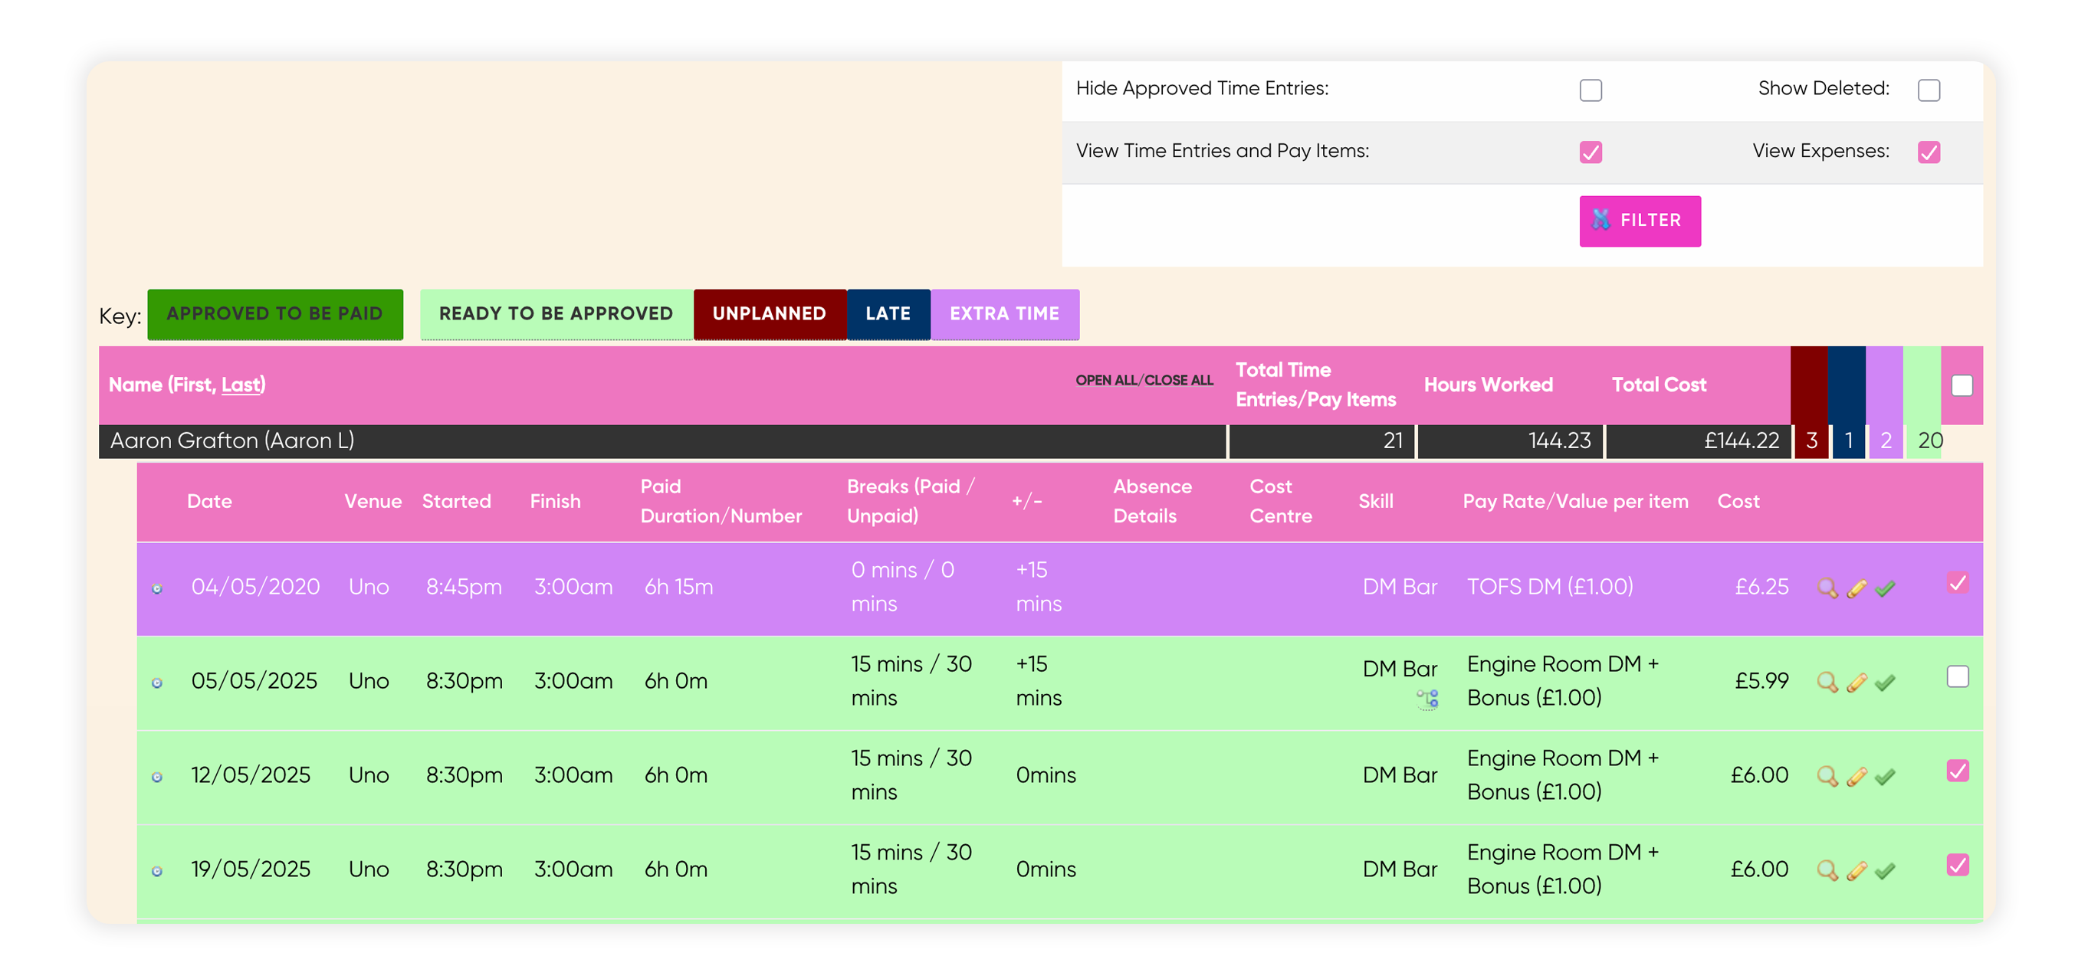Enable Hide Approved Time Entries checkbox
2088x979 pixels.
pyautogui.click(x=1591, y=90)
